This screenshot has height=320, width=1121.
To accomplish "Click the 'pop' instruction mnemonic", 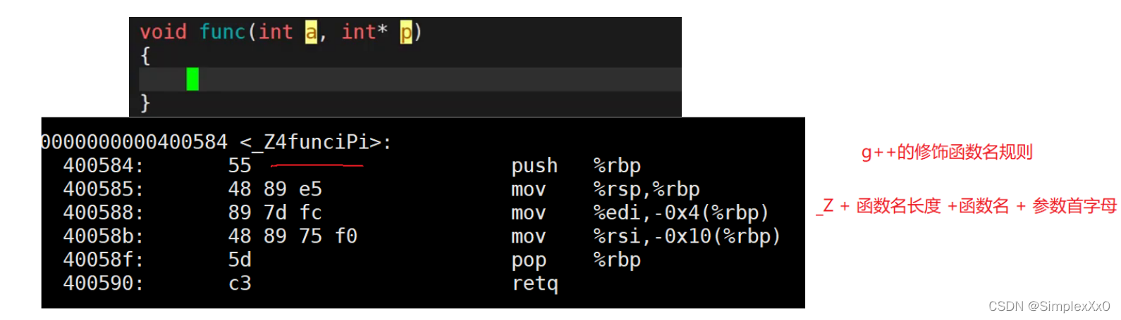I will (x=529, y=260).
